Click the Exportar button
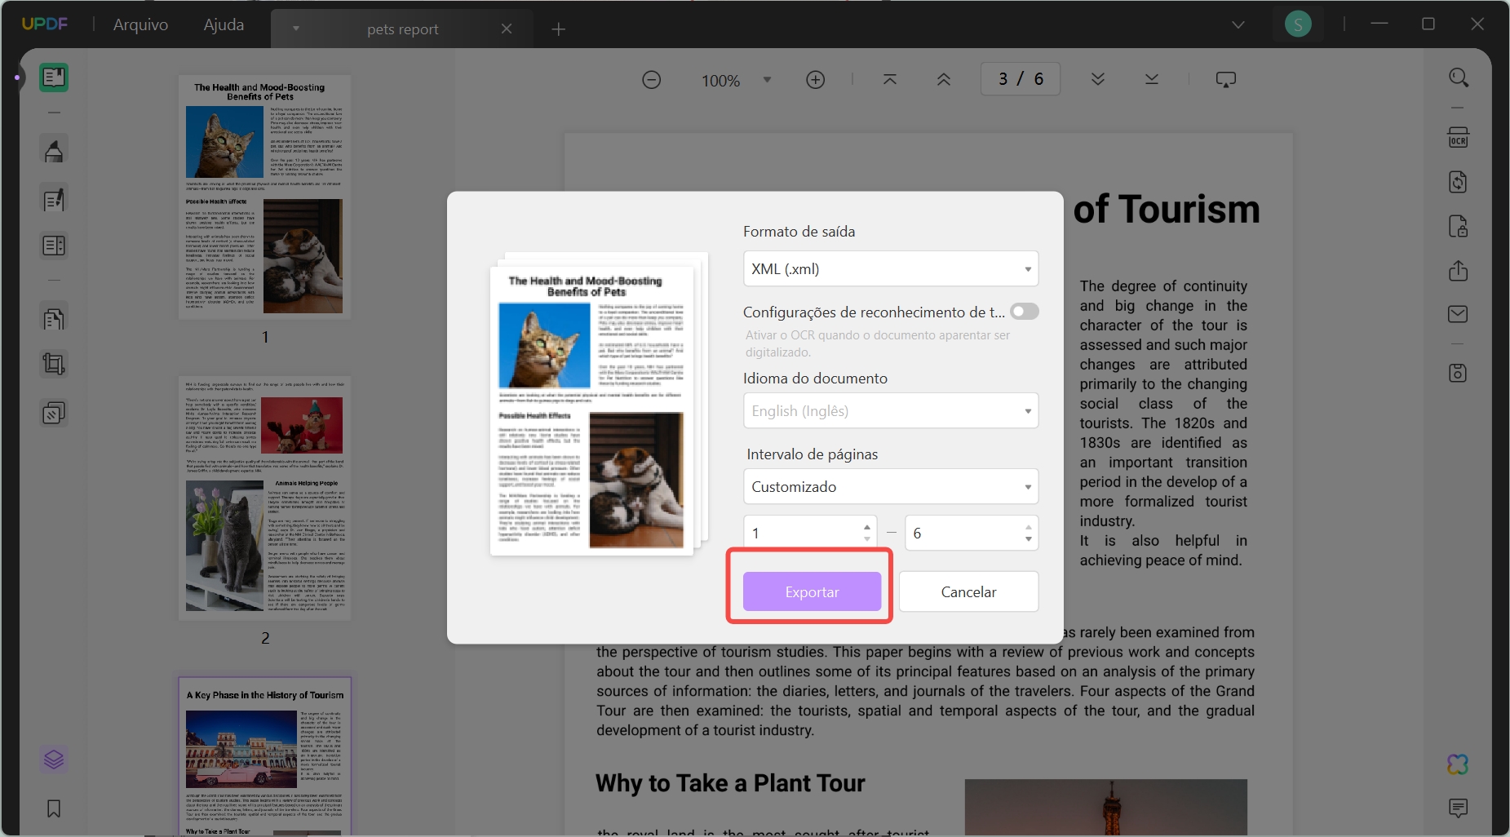1510x837 pixels. tap(812, 591)
